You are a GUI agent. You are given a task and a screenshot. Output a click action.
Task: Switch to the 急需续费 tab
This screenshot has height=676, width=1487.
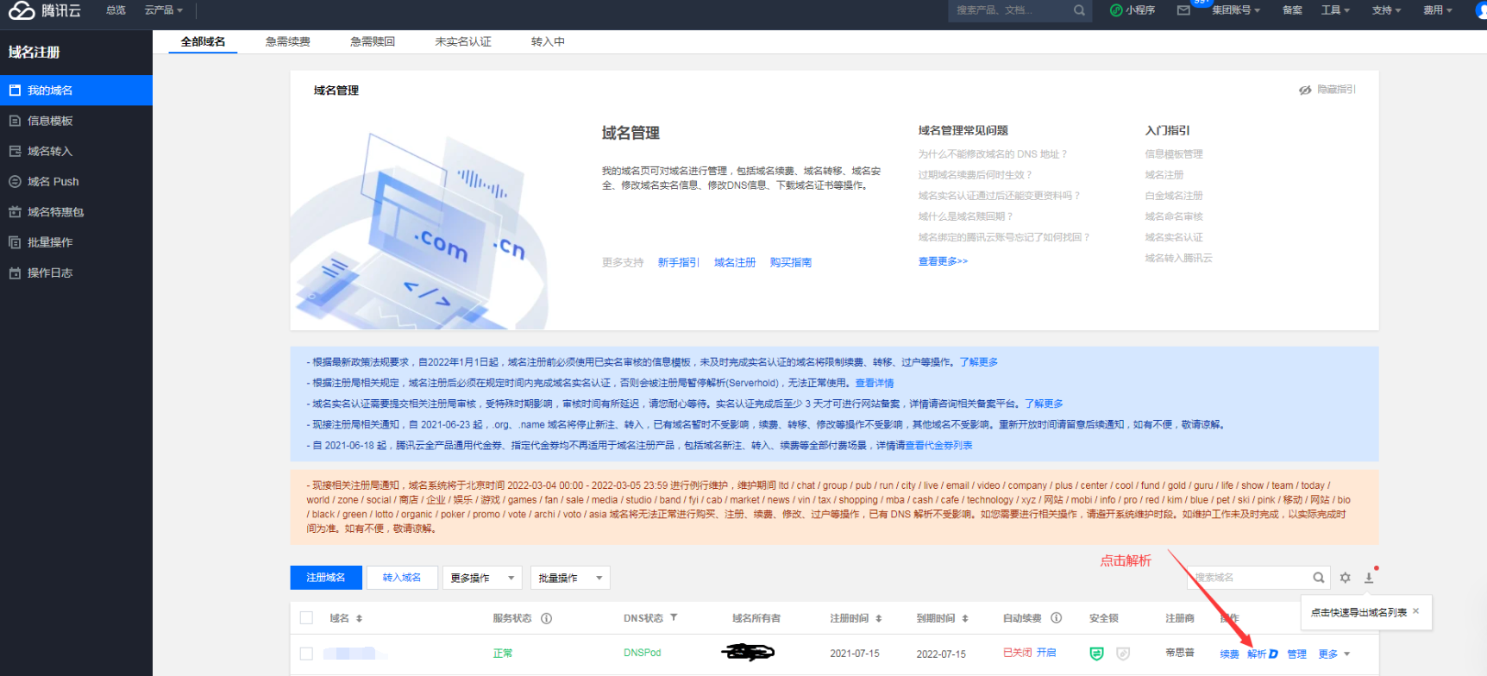point(288,41)
